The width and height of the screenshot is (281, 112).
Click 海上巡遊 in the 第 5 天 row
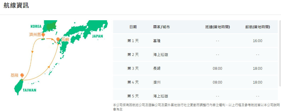[161, 96]
